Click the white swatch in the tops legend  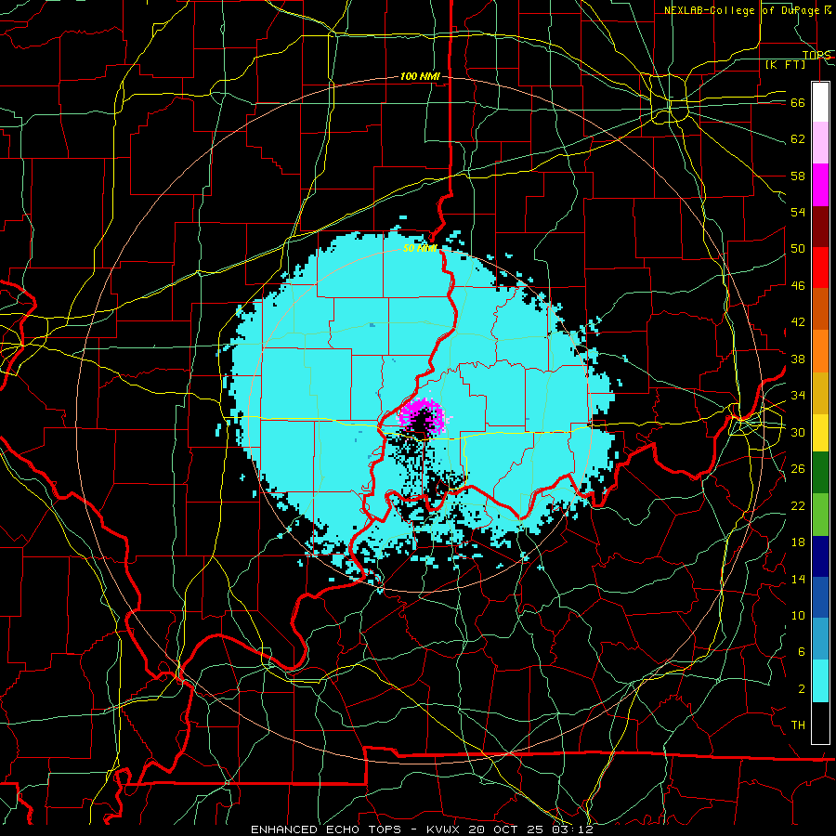click(820, 102)
